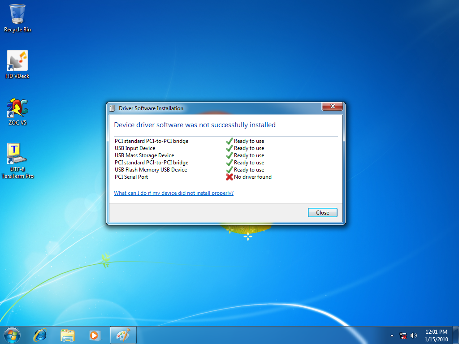Select the HD VDeck desktop shortcut
This screenshot has width=459, height=344.
17,61
